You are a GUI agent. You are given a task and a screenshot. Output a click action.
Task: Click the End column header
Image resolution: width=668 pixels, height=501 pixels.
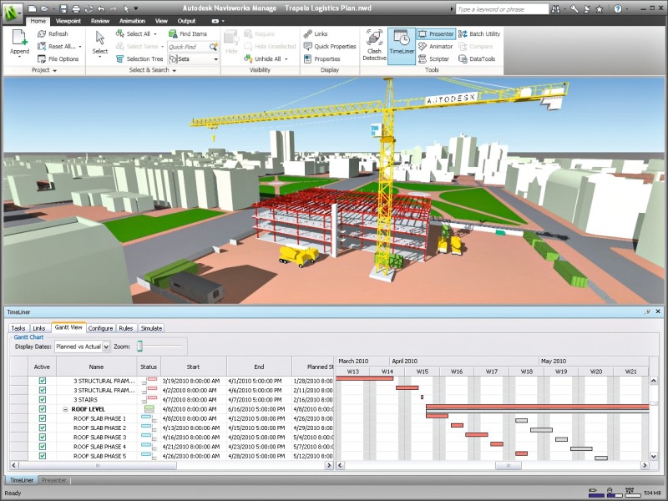259,367
